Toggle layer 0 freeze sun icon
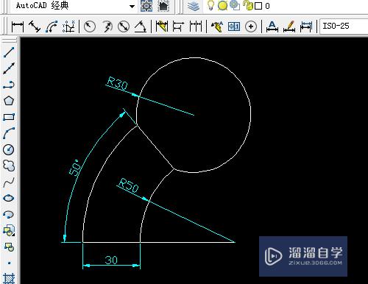This screenshot has height=284, width=368. point(222,5)
